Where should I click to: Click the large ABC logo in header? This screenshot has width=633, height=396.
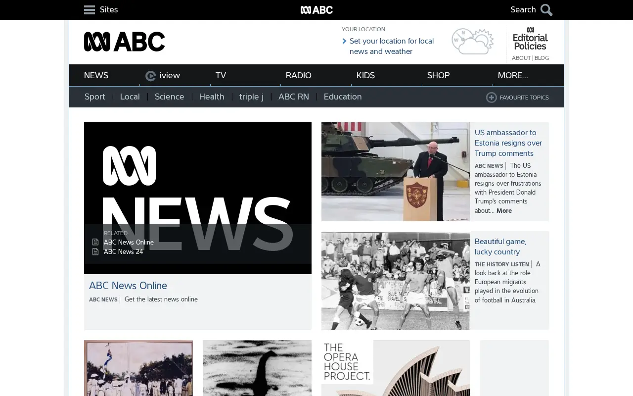pos(124,42)
